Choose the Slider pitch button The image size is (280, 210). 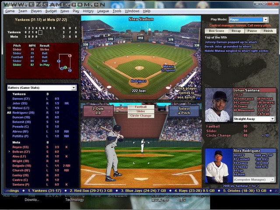141,111
